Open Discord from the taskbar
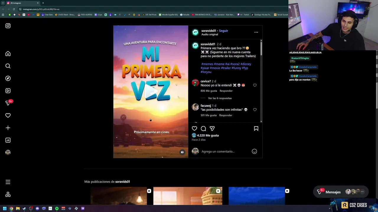This screenshot has width=378, height=212. [x=37, y=208]
